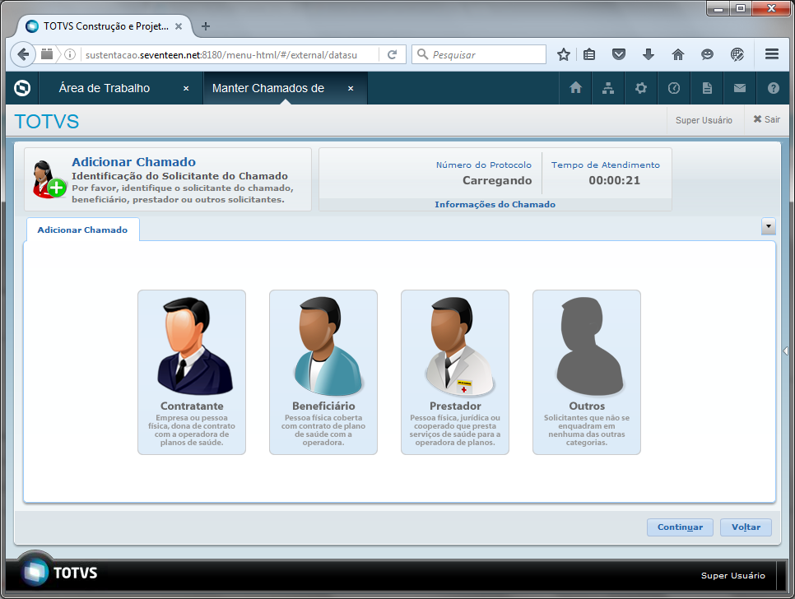Expand the collapsed side panel arrow

coord(785,351)
